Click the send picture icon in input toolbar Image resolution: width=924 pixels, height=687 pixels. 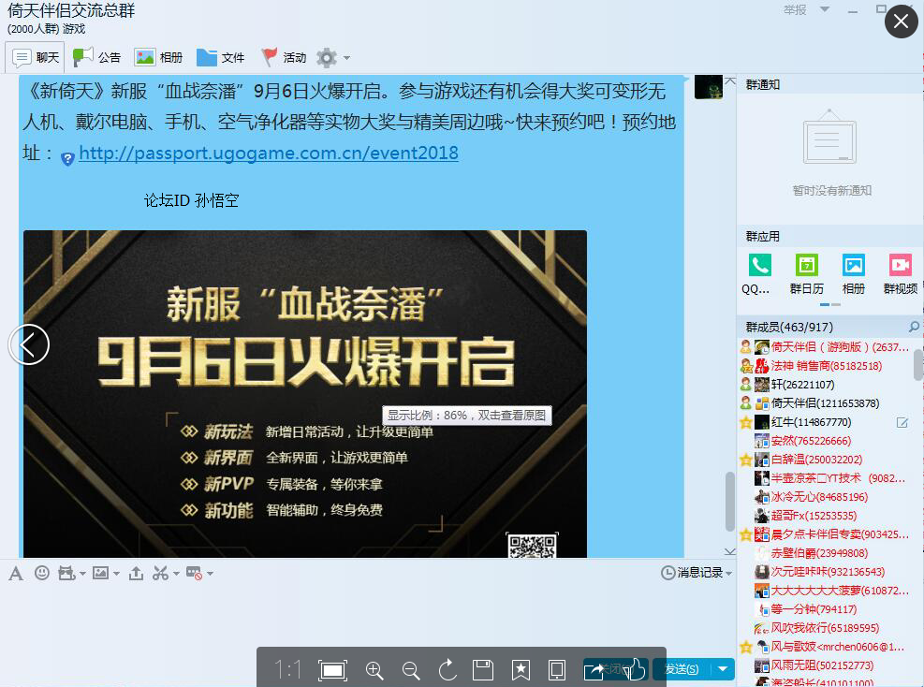pos(101,573)
